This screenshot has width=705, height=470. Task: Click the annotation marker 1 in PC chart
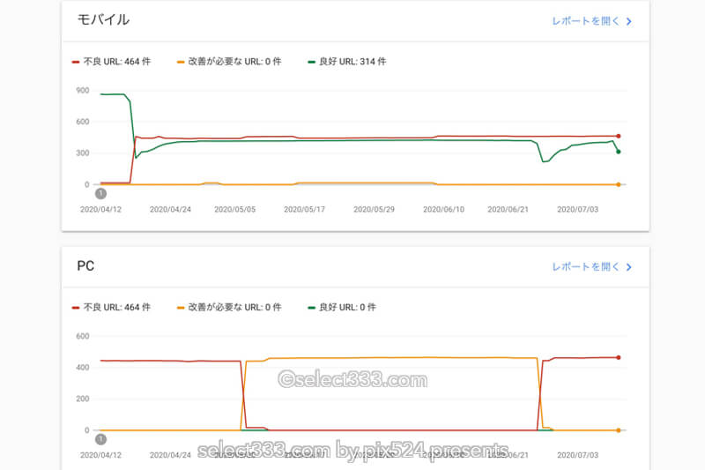[100, 439]
